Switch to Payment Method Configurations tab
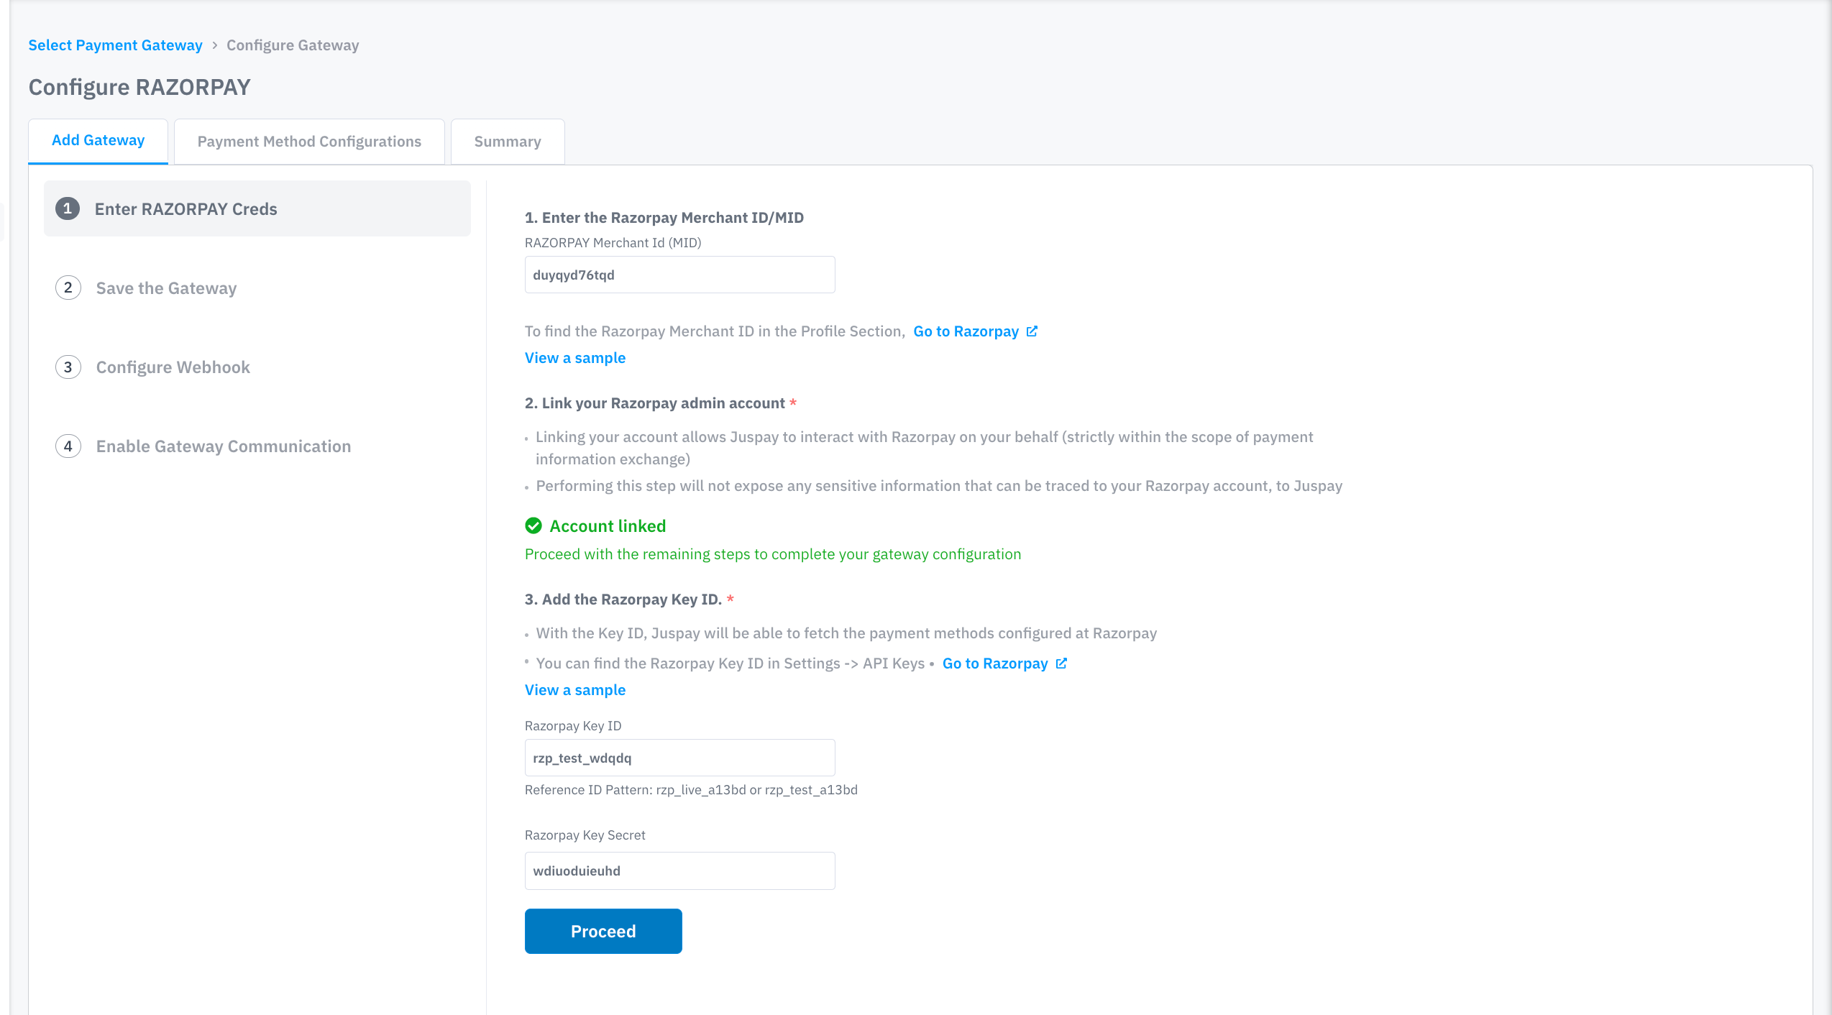Screen dimensions: 1832x1015 pyautogui.click(x=309, y=142)
